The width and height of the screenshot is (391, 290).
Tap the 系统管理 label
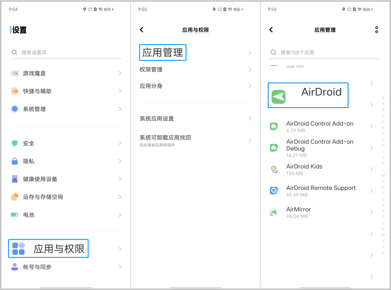[x=34, y=109]
